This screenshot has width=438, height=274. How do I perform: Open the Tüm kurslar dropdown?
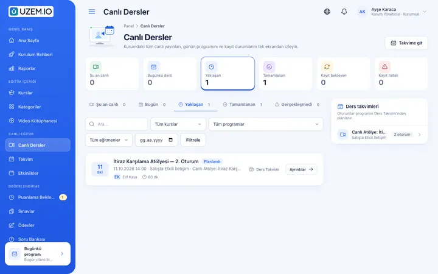click(178, 124)
